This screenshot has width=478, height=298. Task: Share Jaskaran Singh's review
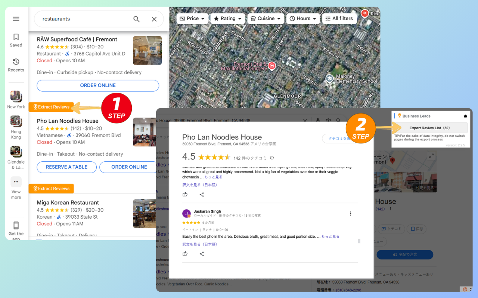click(202, 254)
